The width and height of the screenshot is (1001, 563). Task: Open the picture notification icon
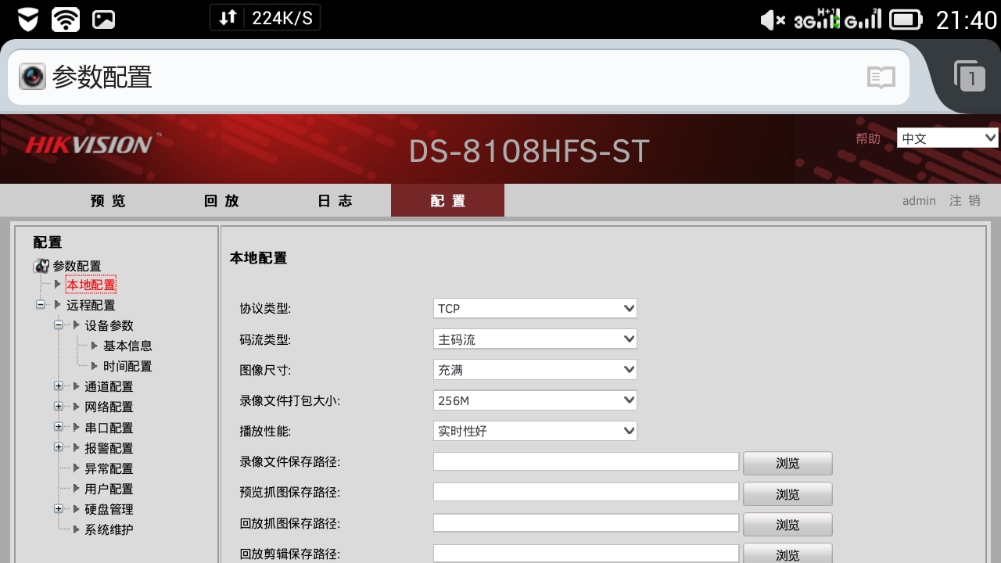(x=104, y=20)
